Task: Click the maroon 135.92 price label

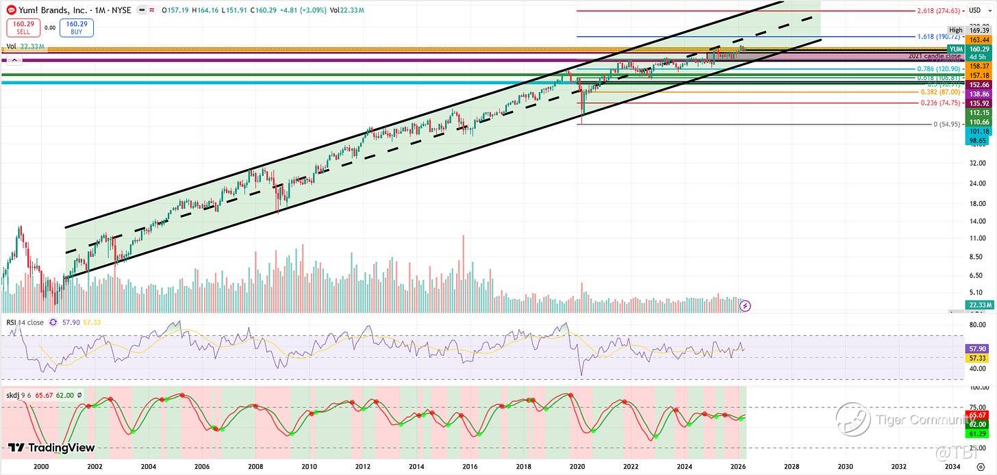Action: [x=979, y=103]
